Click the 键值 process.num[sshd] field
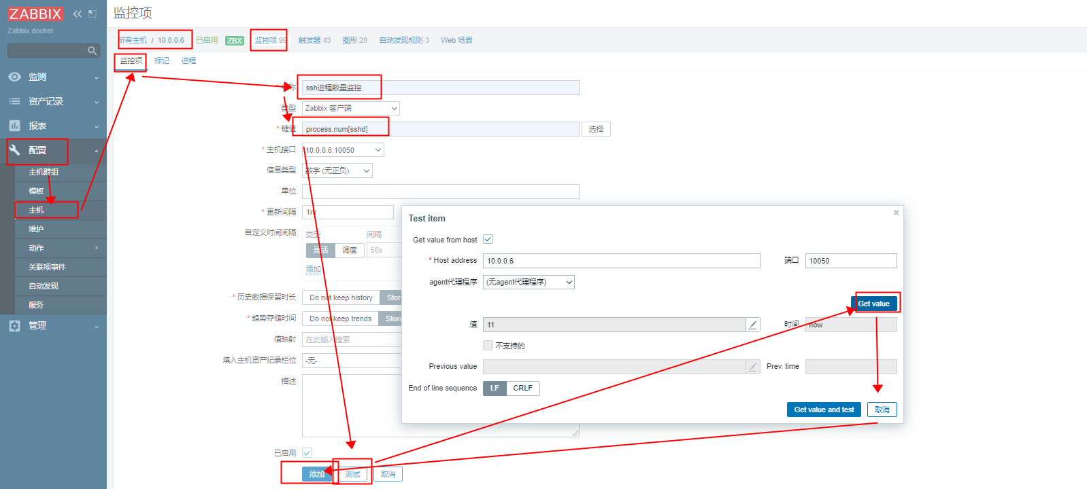 click(x=440, y=129)
